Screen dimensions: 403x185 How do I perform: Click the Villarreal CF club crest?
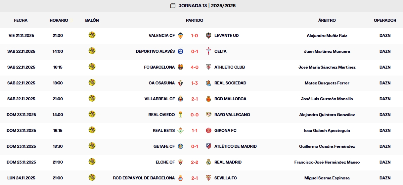coord(180,99)
